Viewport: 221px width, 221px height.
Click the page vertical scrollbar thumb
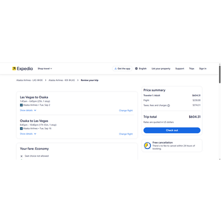pyautogui.click(x=220, y=75)
